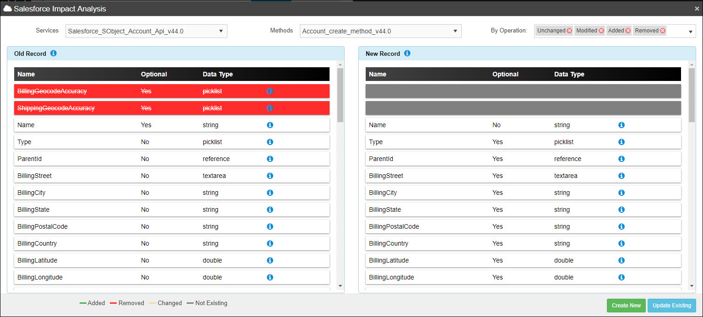This screenshot has height=317, width=703.
Task: Show info for BillingLongitude in Old Record
Action: [270, 277]
